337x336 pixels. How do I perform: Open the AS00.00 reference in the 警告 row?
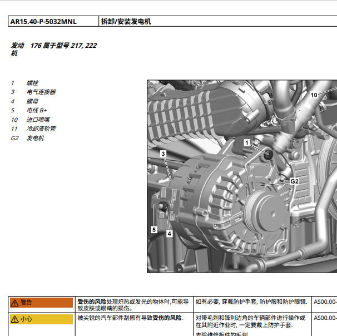[x=325, y=302]
